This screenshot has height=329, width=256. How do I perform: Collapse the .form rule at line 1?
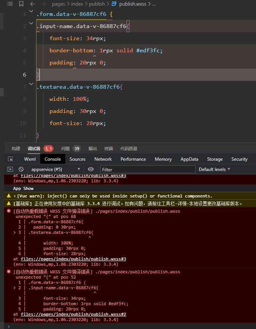(x=31, y=11)
